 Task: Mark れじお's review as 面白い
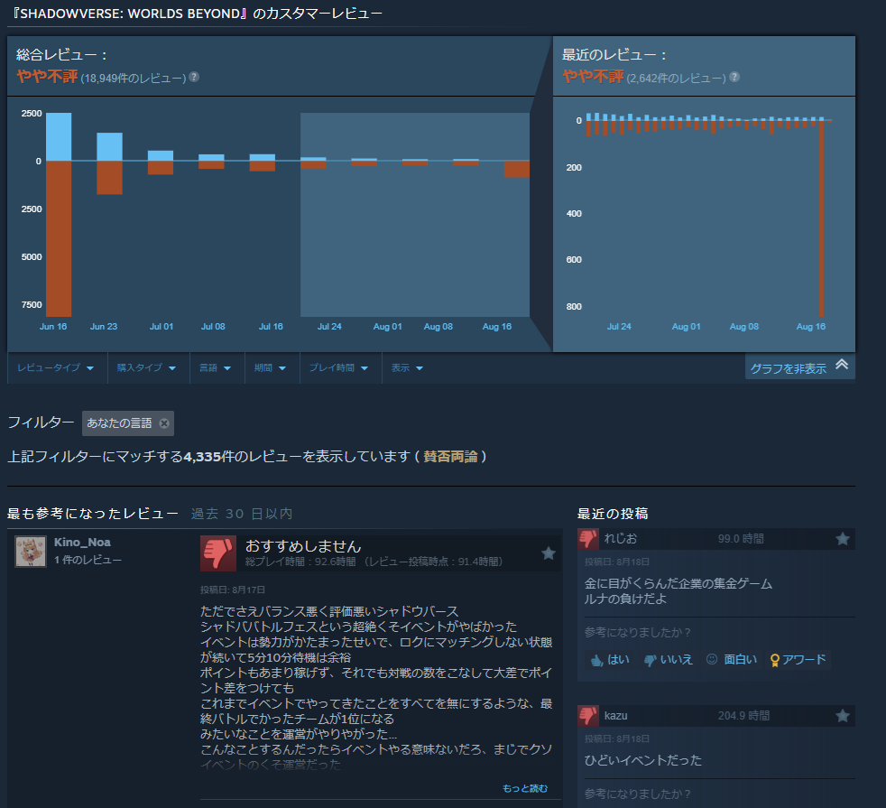click(x=731, y=659)
